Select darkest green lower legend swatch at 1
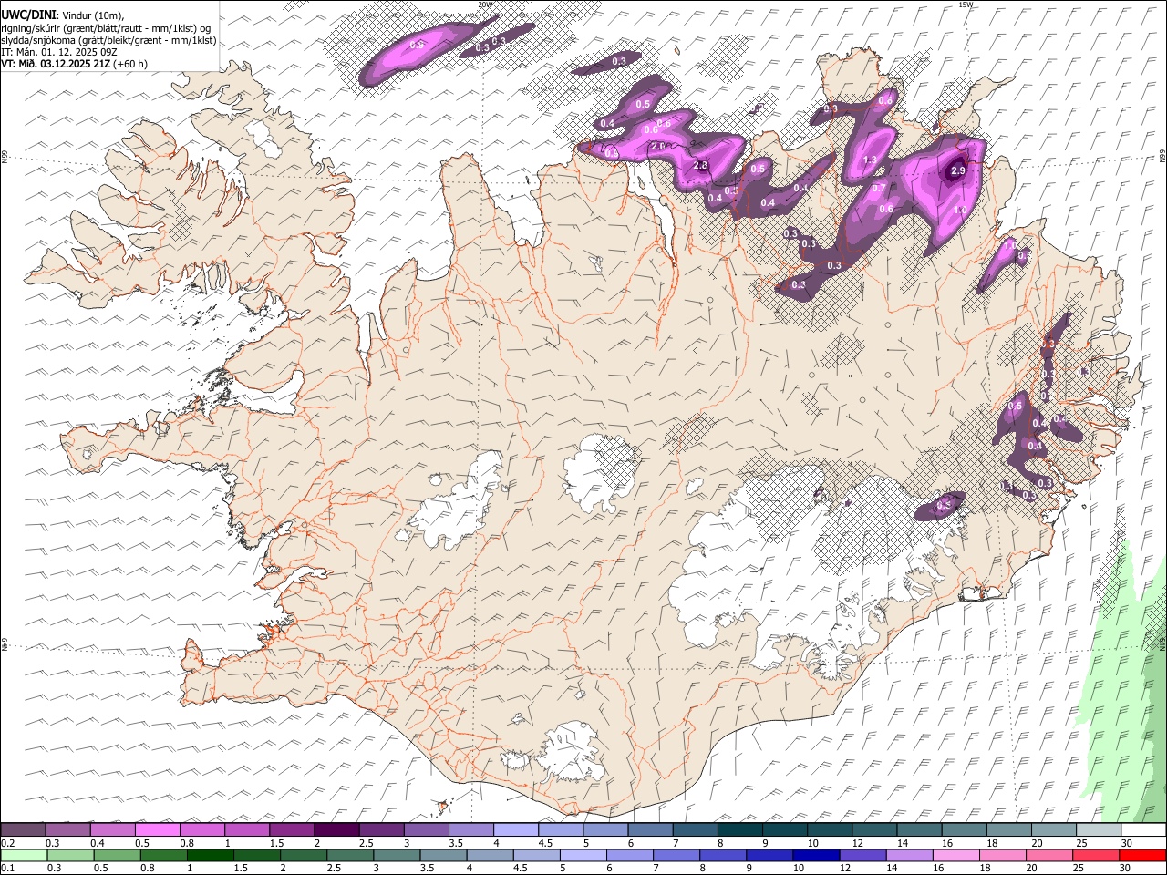 [210, 856]
